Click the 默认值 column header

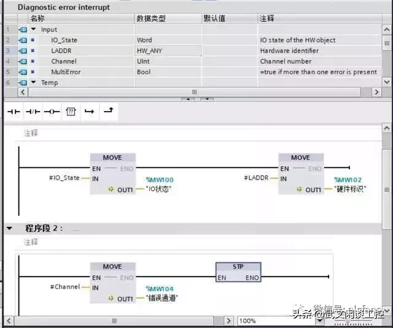click(x=229, y=18)
